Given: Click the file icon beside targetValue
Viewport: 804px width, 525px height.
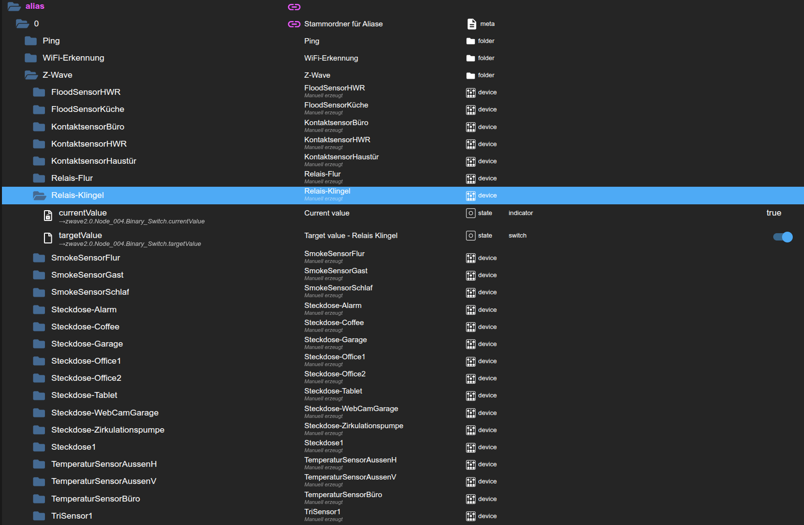Looking at the screenshot, I should pyautogui.click(x=48, y=238).
